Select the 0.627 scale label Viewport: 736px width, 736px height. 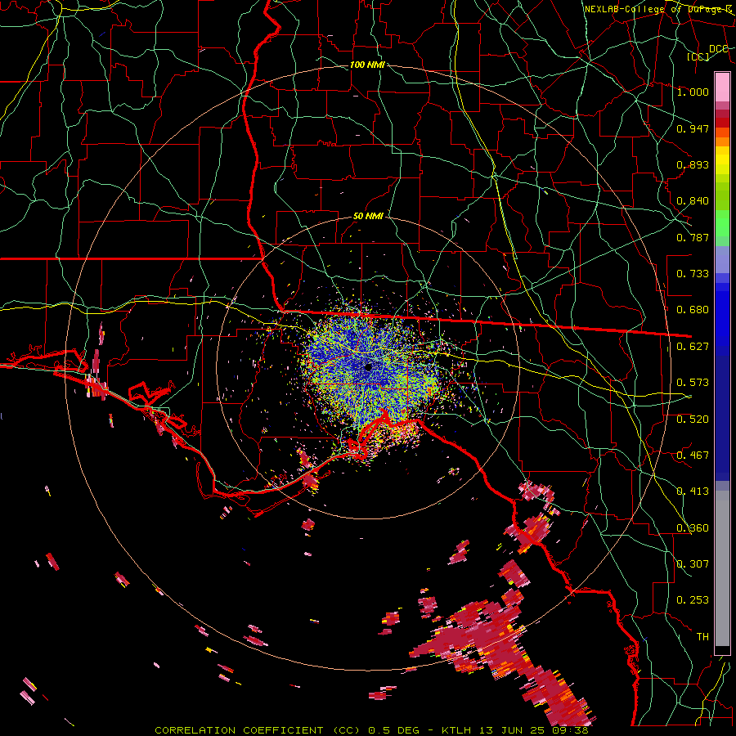coord(693,347)
